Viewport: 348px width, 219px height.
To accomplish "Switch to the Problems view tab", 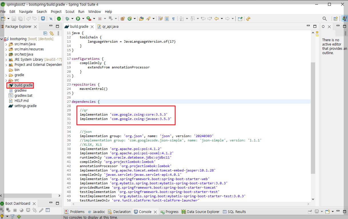I will tap(74, 212).
